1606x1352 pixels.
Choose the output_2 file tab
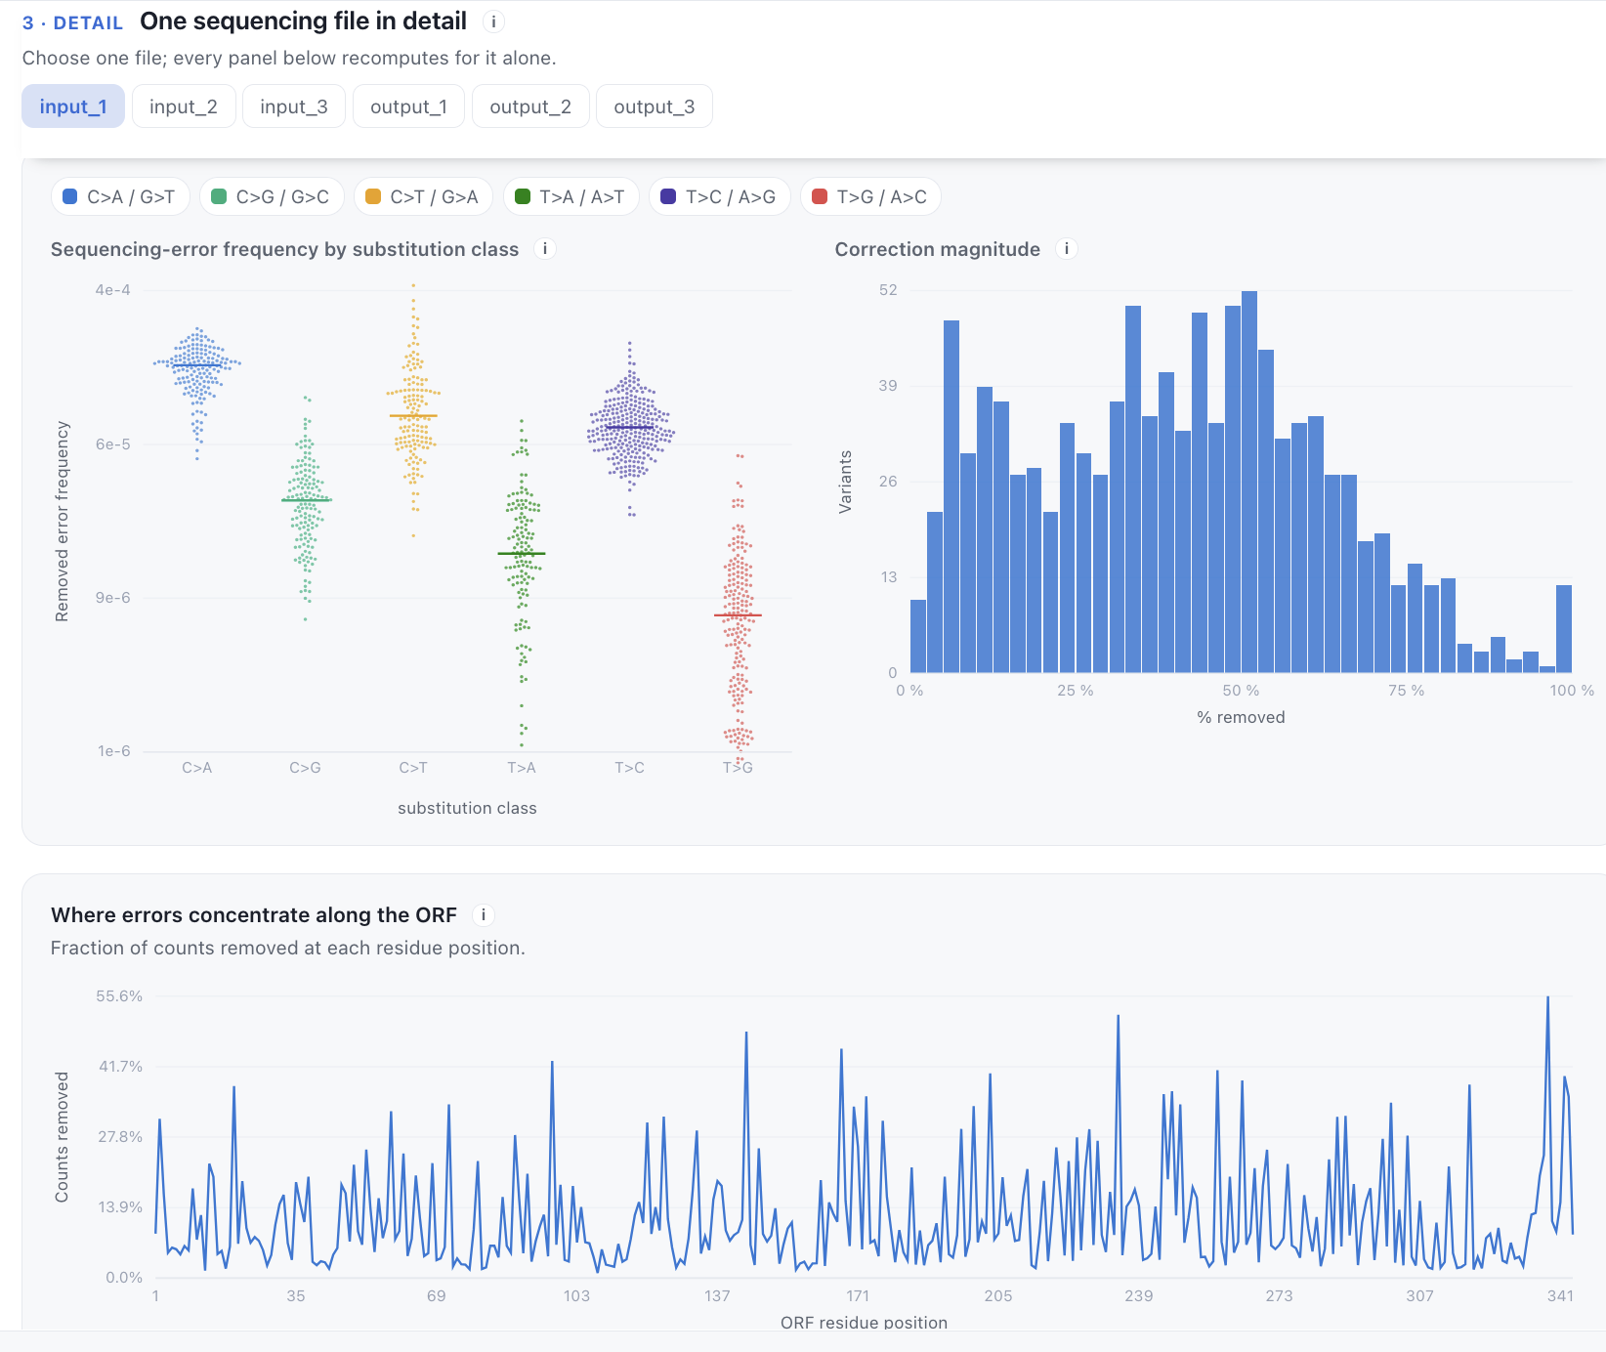tap(530, 106)
